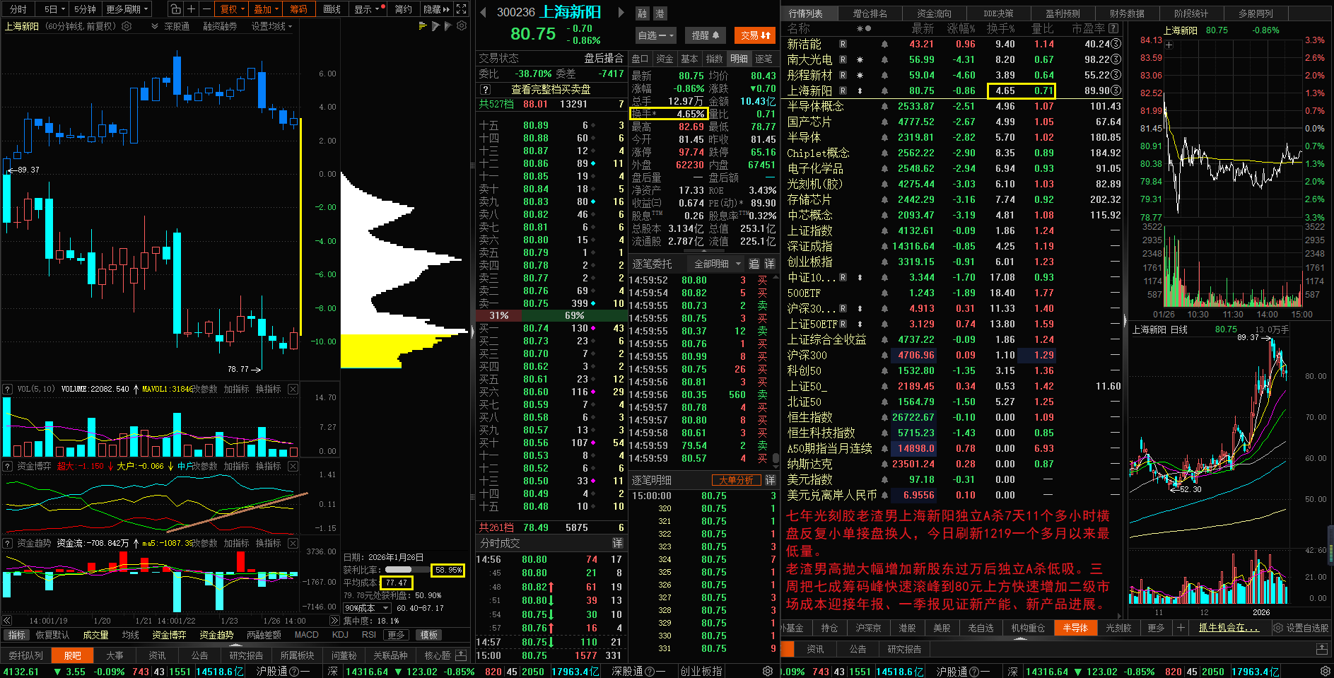
Task: Toggle 大单分析 analysis
Action: [736, 480]
